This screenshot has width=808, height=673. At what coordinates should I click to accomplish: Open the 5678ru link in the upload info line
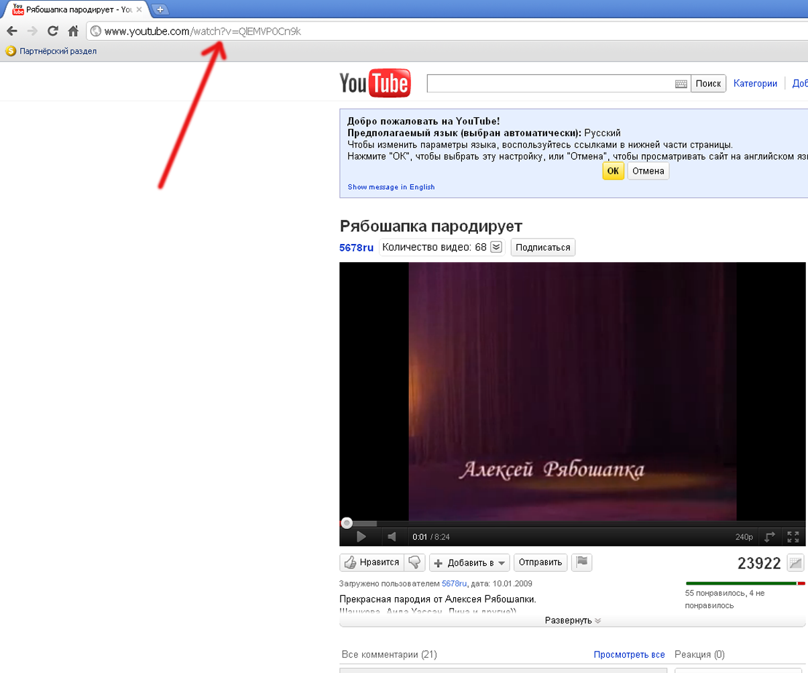pos(454,584)
